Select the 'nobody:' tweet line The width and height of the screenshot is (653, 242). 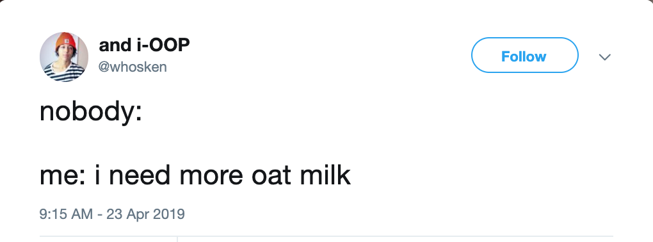[x=91, y=113]
